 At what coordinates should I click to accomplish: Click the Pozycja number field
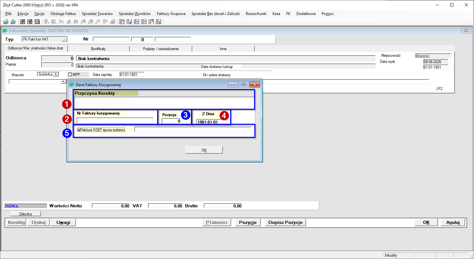click(x=171, y=121)
